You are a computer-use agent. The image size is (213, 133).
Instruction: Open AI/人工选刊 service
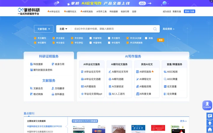click(117, 94)
